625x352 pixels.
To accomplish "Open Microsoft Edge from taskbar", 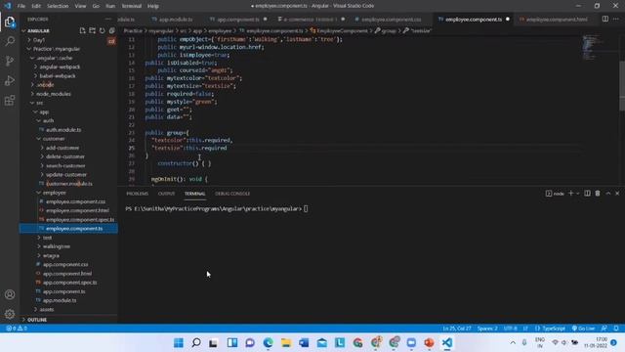I will coord(268,342).
